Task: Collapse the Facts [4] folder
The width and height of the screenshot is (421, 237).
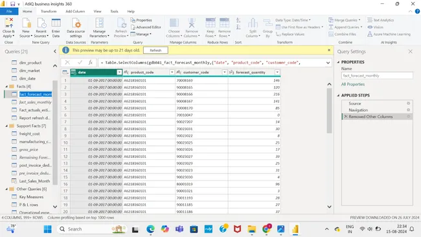Action: pos(6,86)
